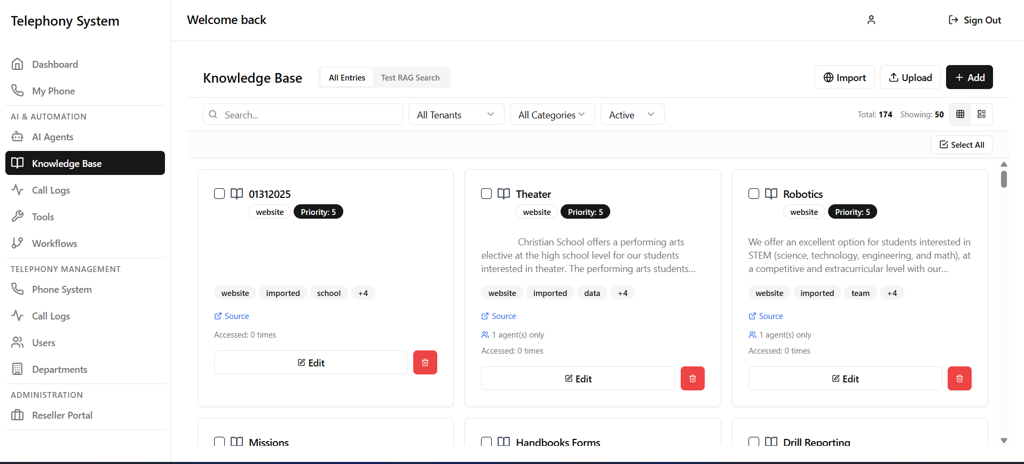Click the 'data' tag on Theater card

coord(592,293)
